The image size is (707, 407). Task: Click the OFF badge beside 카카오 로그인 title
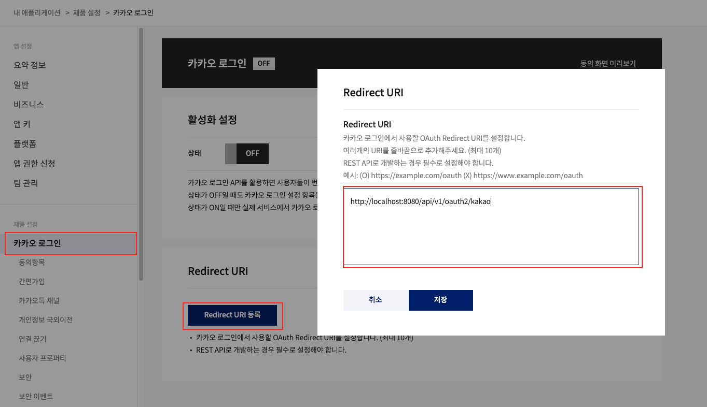click(264, 64)
